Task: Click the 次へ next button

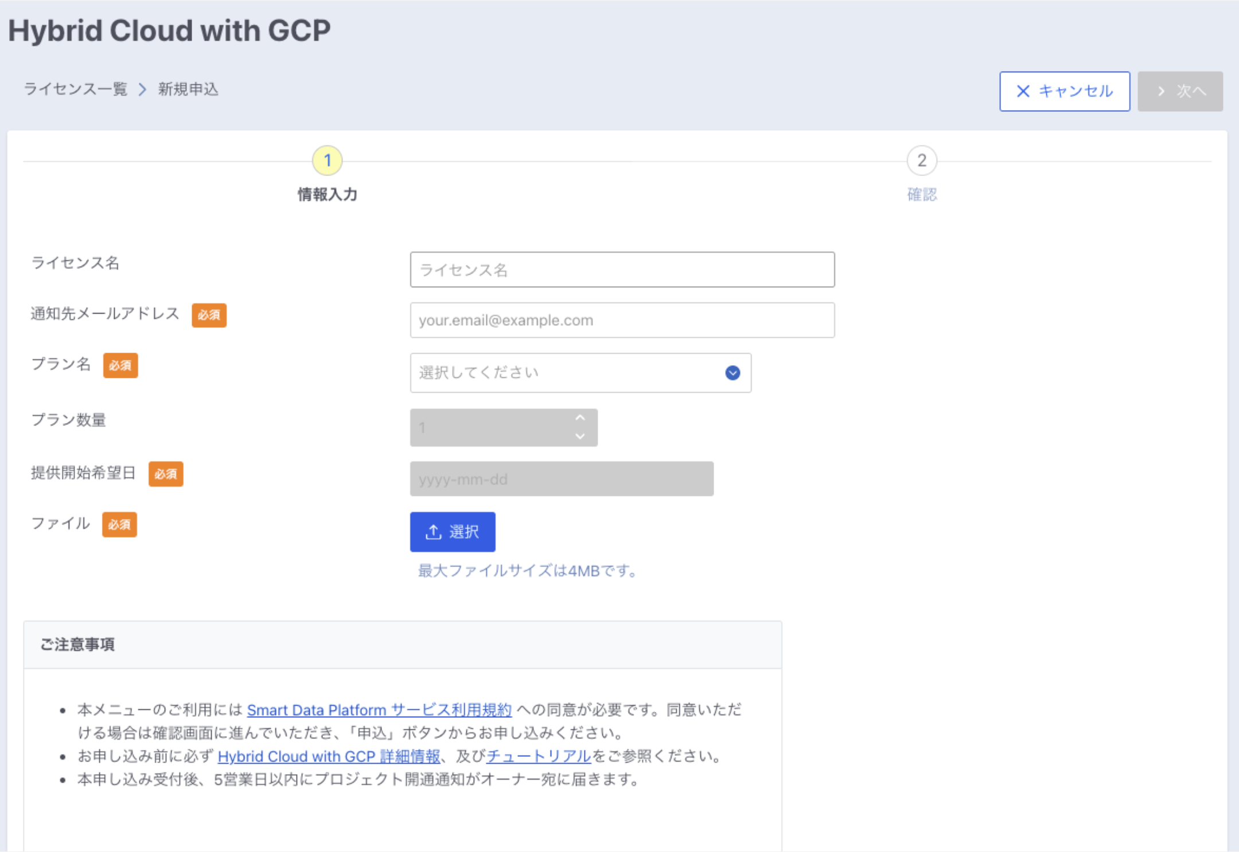Action: (x=1180, y=91)
